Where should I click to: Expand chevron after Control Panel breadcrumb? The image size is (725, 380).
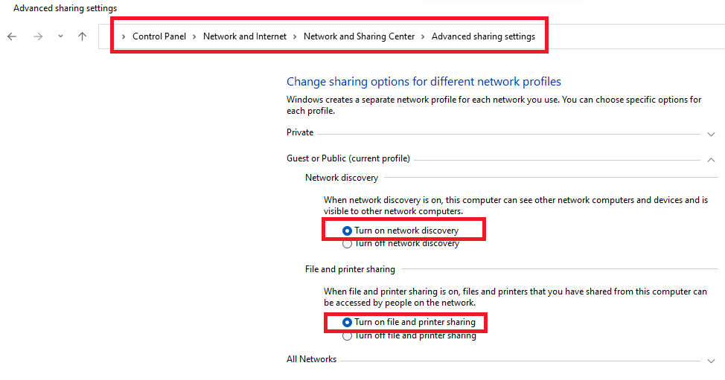[x=194, y=37]
